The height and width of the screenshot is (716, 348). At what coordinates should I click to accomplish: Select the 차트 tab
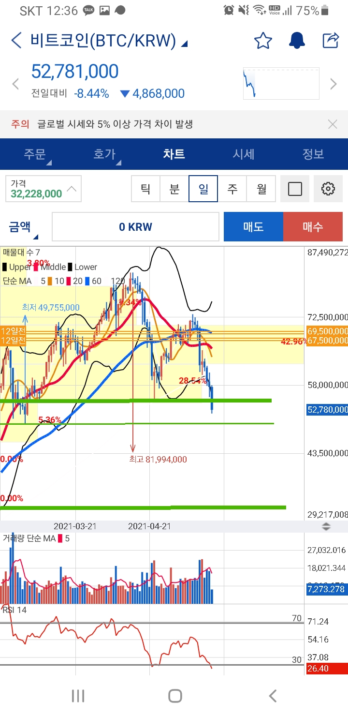click(174, 154)
